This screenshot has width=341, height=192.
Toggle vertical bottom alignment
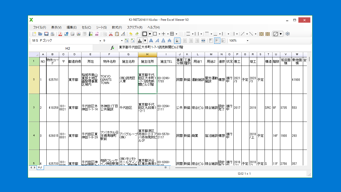(223, 41)
